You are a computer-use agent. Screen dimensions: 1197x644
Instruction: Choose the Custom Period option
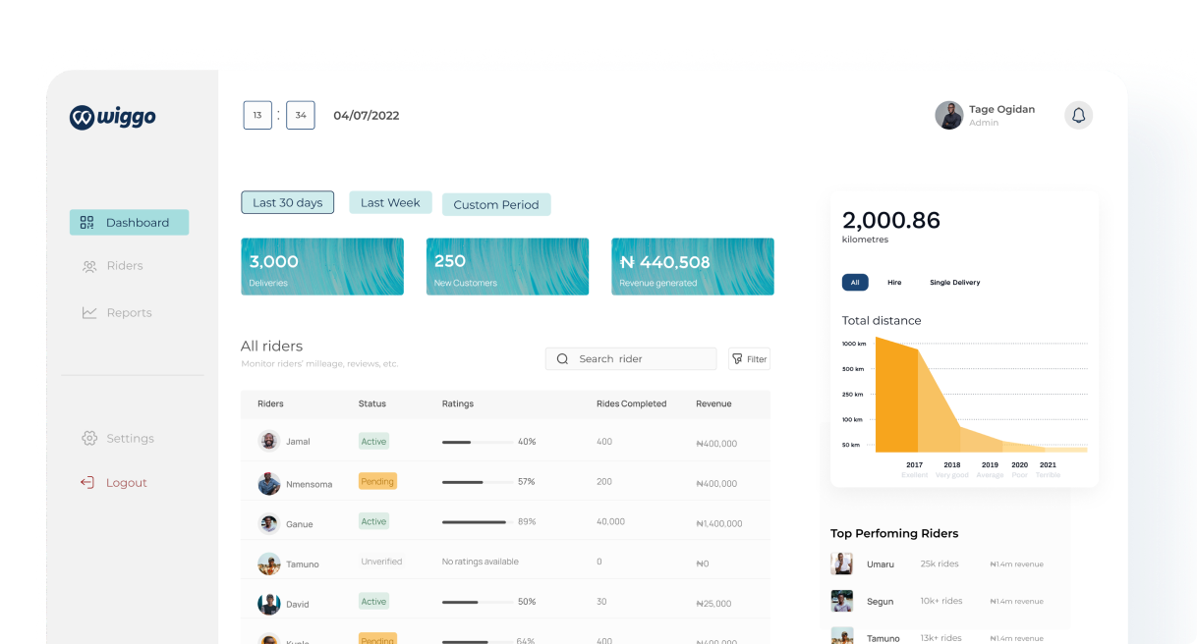coord(496,205)
